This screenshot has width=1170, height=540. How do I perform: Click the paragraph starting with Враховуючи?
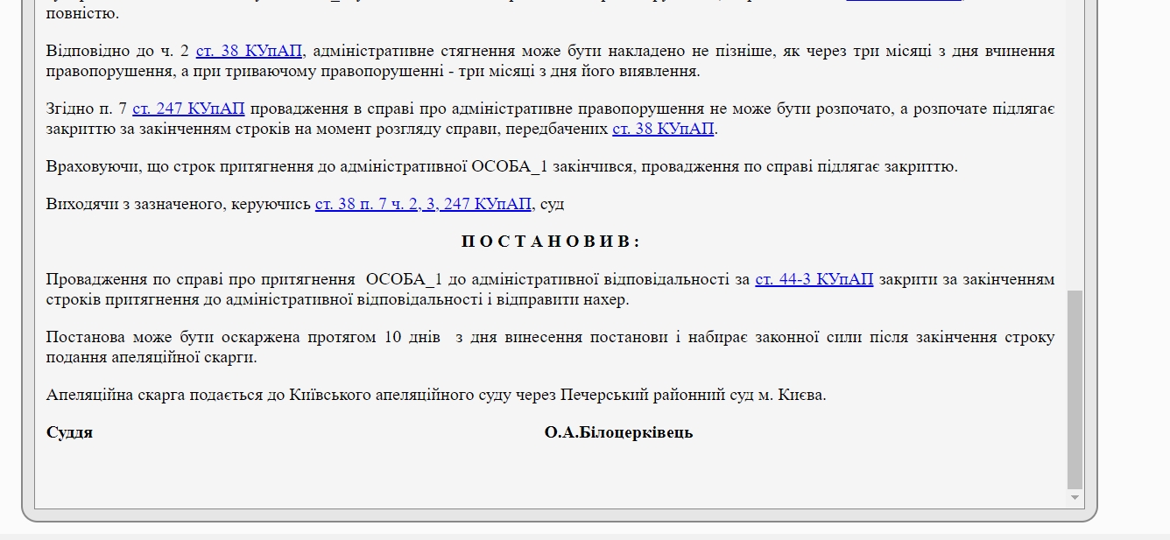coord(501,166)
